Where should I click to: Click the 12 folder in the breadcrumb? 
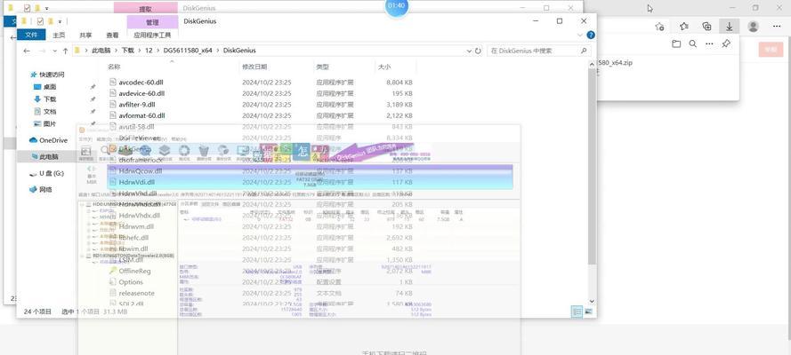149,51
